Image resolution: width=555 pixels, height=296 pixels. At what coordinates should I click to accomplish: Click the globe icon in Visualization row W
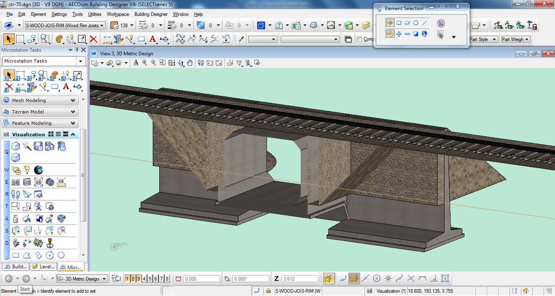38,169
